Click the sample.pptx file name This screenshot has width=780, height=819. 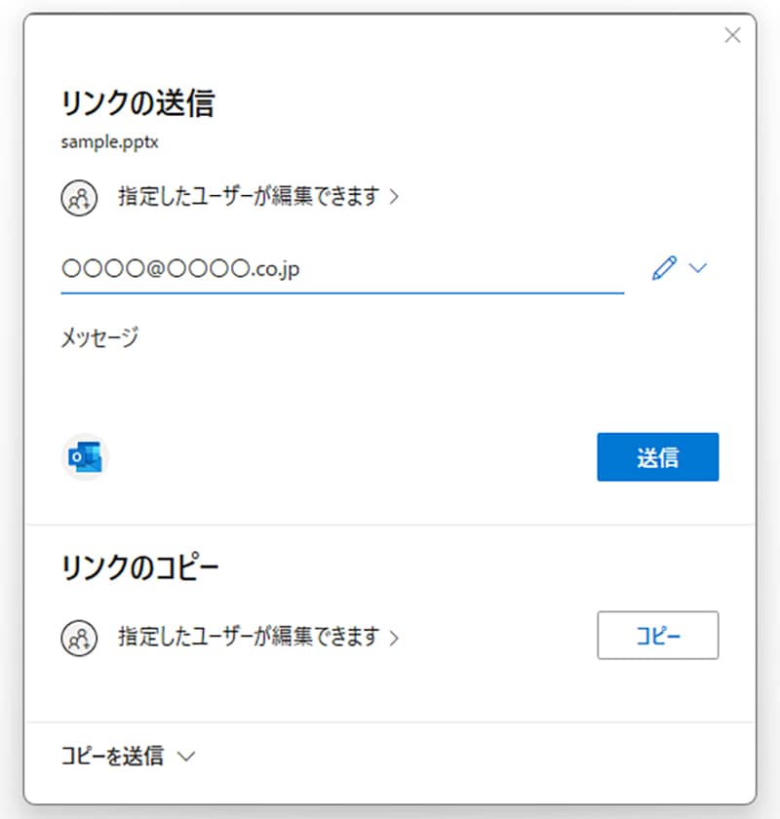coord(110,142)
